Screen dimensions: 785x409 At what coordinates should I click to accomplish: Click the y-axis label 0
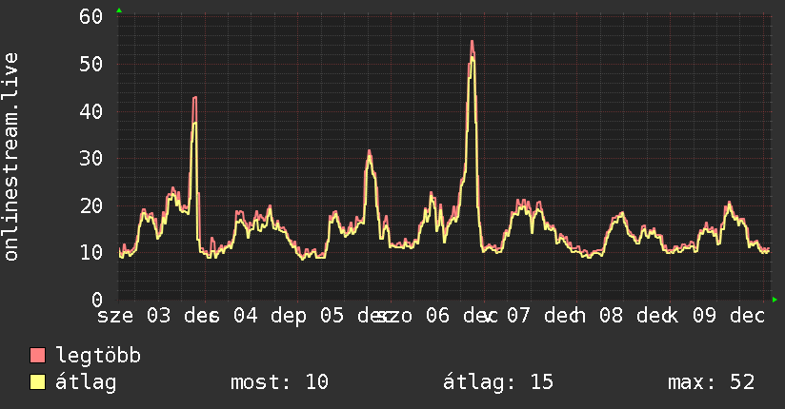point(97,300)
